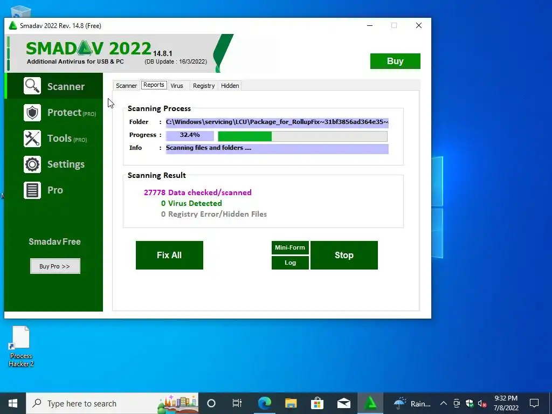Viewport: 552px width, 414px height.
Task: Switch to Mini-Form view
Action: [x=290, y=247]
